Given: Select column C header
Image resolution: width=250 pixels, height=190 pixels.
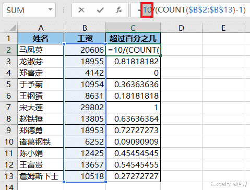Looking at the screenshot, I should click(x=133, y=28).
